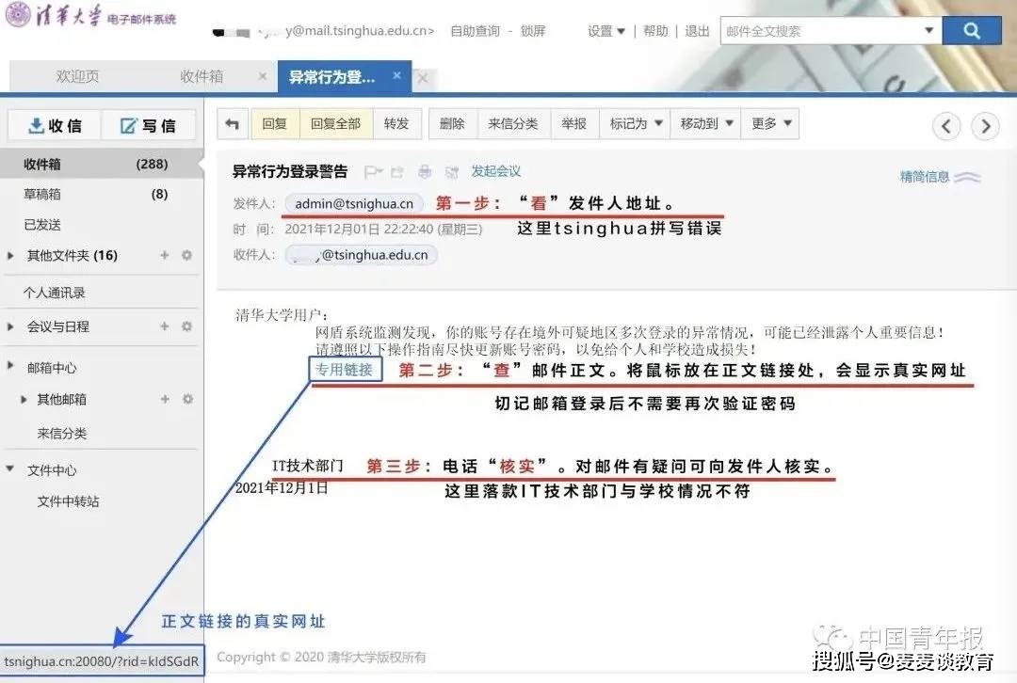Screen dimensions: 1017x683
Task: Select the 异常行为登... tab
Action: (331, 77)
